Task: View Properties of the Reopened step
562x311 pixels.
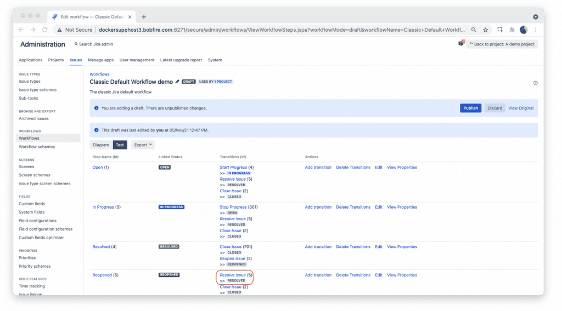Action: [402, 275]
